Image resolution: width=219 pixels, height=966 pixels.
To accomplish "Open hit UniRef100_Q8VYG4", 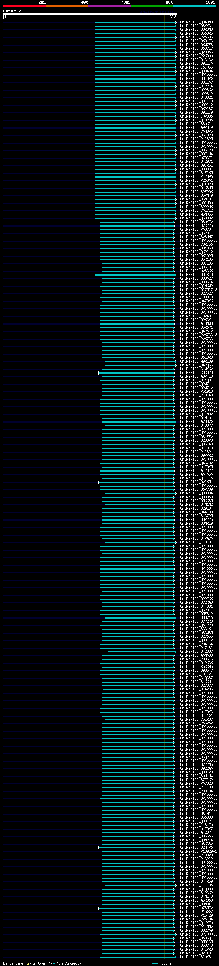I will coord(196,26).
